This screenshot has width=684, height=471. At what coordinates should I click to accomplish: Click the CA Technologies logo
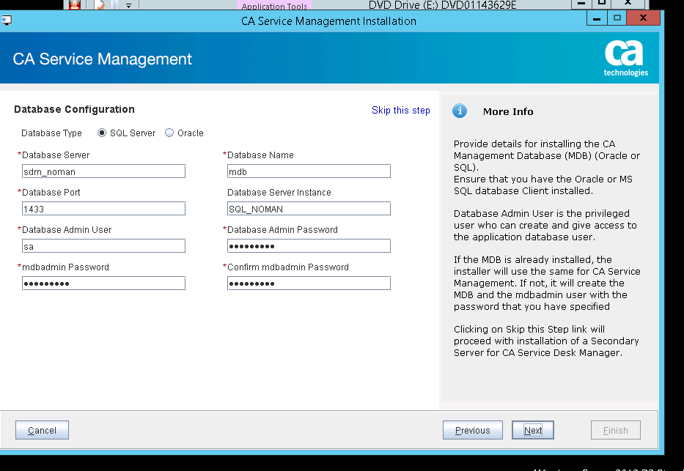point(624,59)
